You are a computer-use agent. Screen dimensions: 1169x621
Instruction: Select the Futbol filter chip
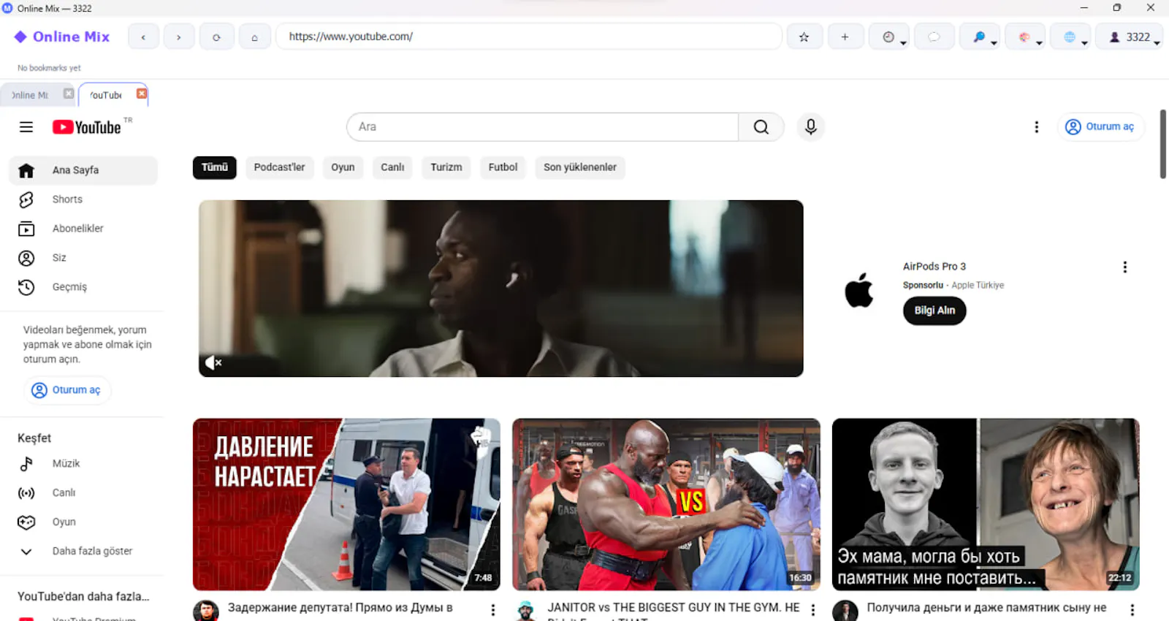pos(503,167)
